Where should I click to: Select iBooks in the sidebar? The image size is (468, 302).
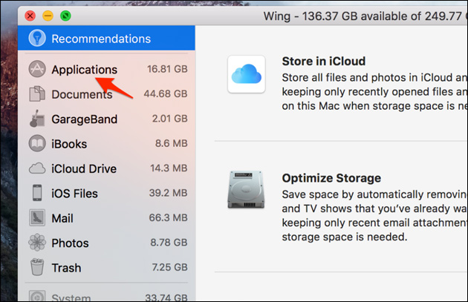[x=106, y=143]
